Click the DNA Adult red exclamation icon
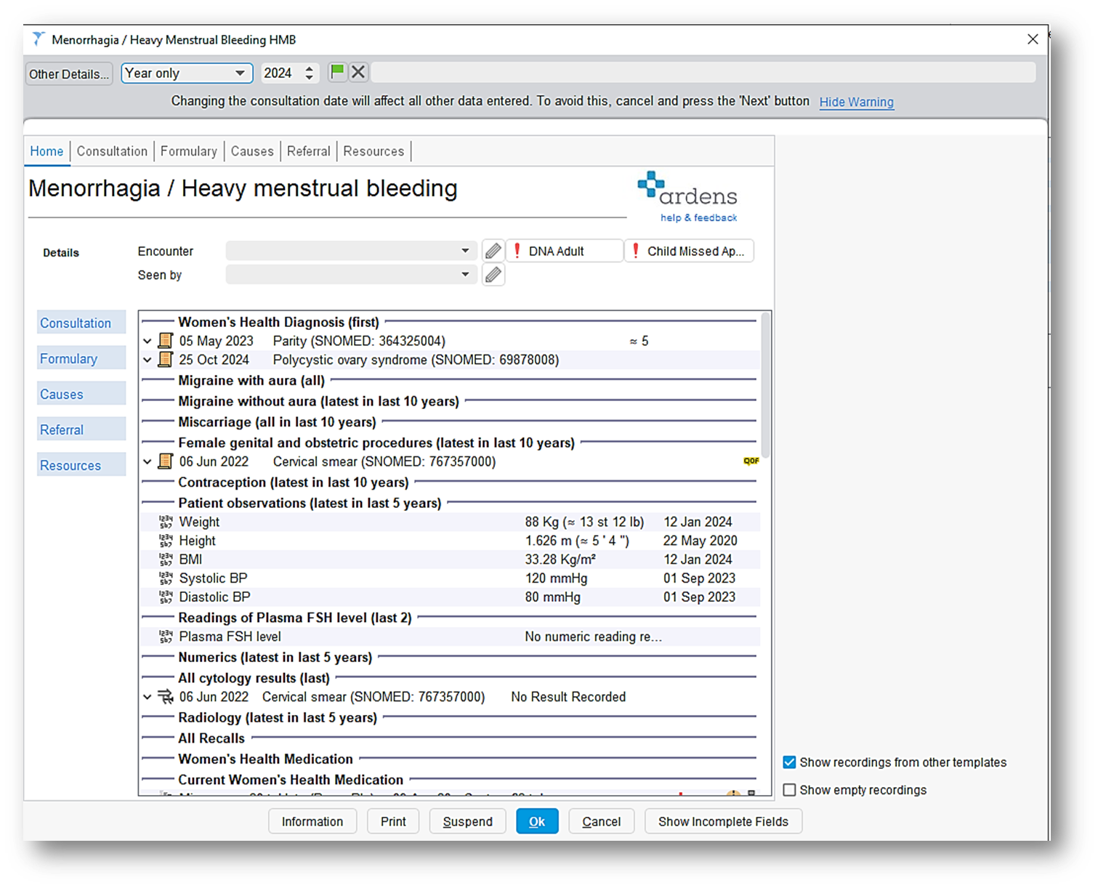Viewport: 1098px width, 888px height. (x=517, y=251)
